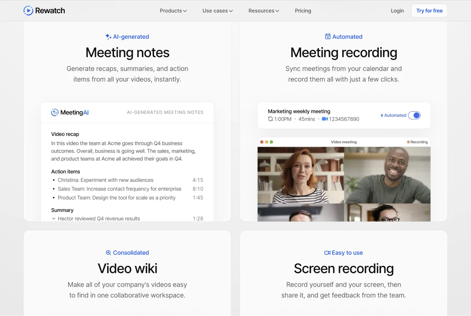Screen dimensions: 471x316
Task: Click the Video wiki heading
Action: click(x=128, y=269)
